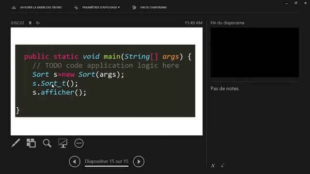Image resolution: width=310 pixels, height=174 pixels.
Task: Select the pen and laser pointer tool
Action: [x=15, y=143]
